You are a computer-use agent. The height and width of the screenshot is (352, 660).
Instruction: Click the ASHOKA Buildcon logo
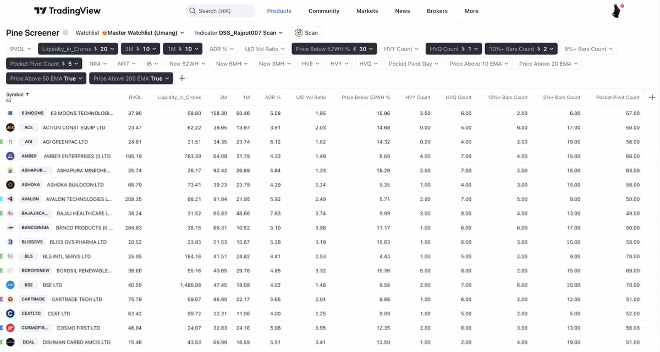[x=10, y=185]
